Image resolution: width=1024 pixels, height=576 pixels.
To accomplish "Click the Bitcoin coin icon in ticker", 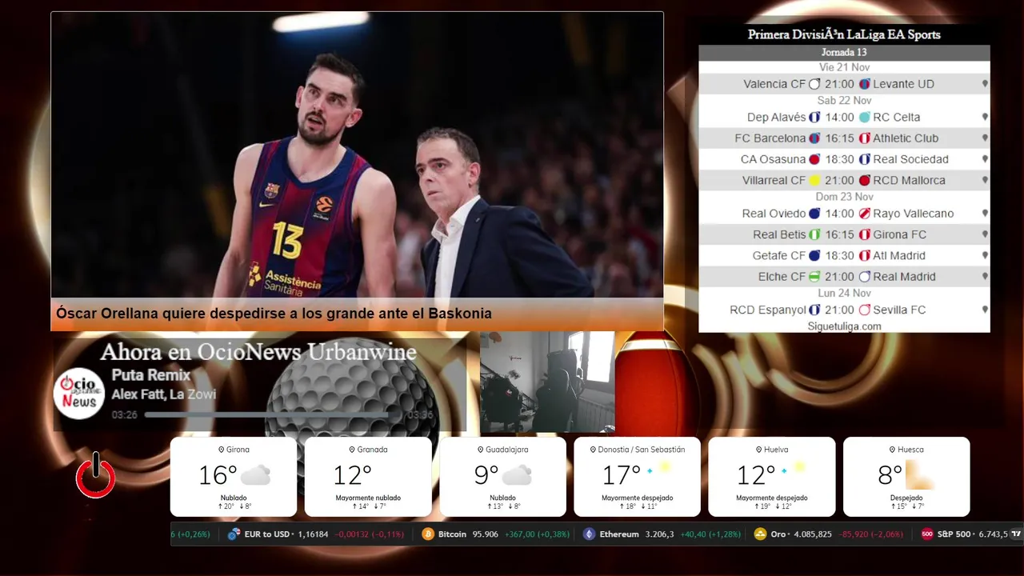I will tap(428, 534).
